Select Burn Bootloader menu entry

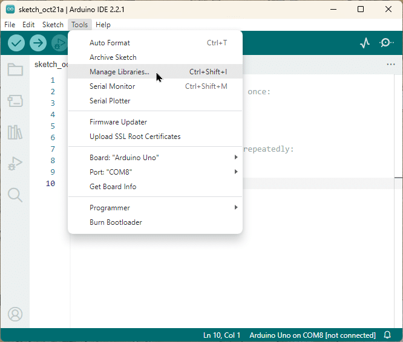pos(156,222)
